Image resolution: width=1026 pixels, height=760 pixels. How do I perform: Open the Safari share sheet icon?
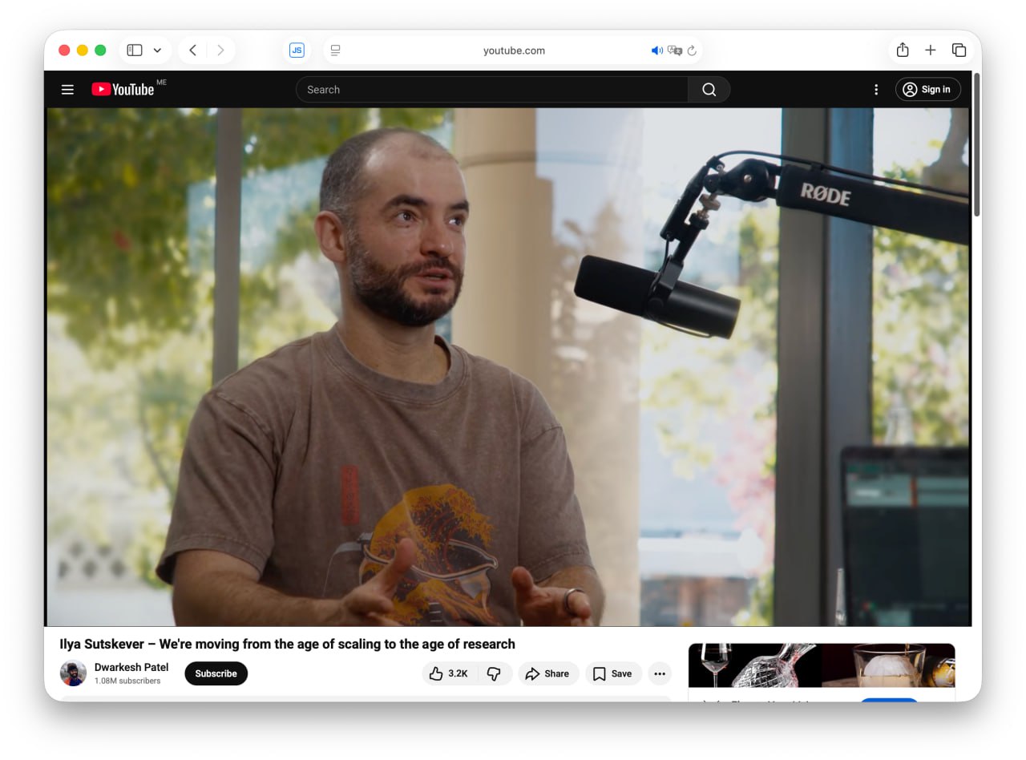902,50
